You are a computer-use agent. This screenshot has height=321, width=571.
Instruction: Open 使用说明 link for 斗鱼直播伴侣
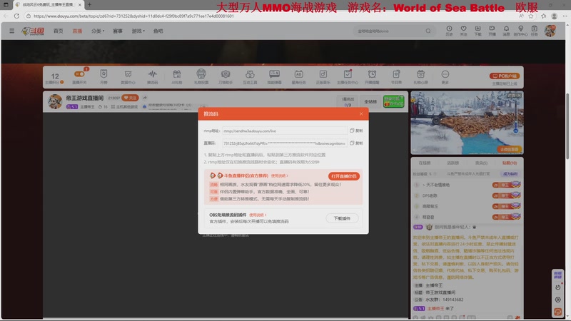pos(279,175)
